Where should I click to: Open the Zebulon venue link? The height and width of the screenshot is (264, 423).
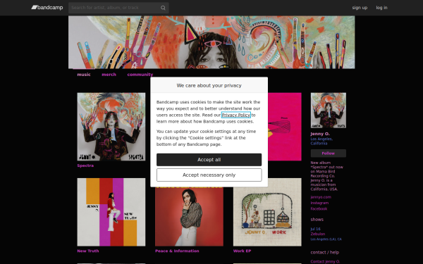point(318,234)
